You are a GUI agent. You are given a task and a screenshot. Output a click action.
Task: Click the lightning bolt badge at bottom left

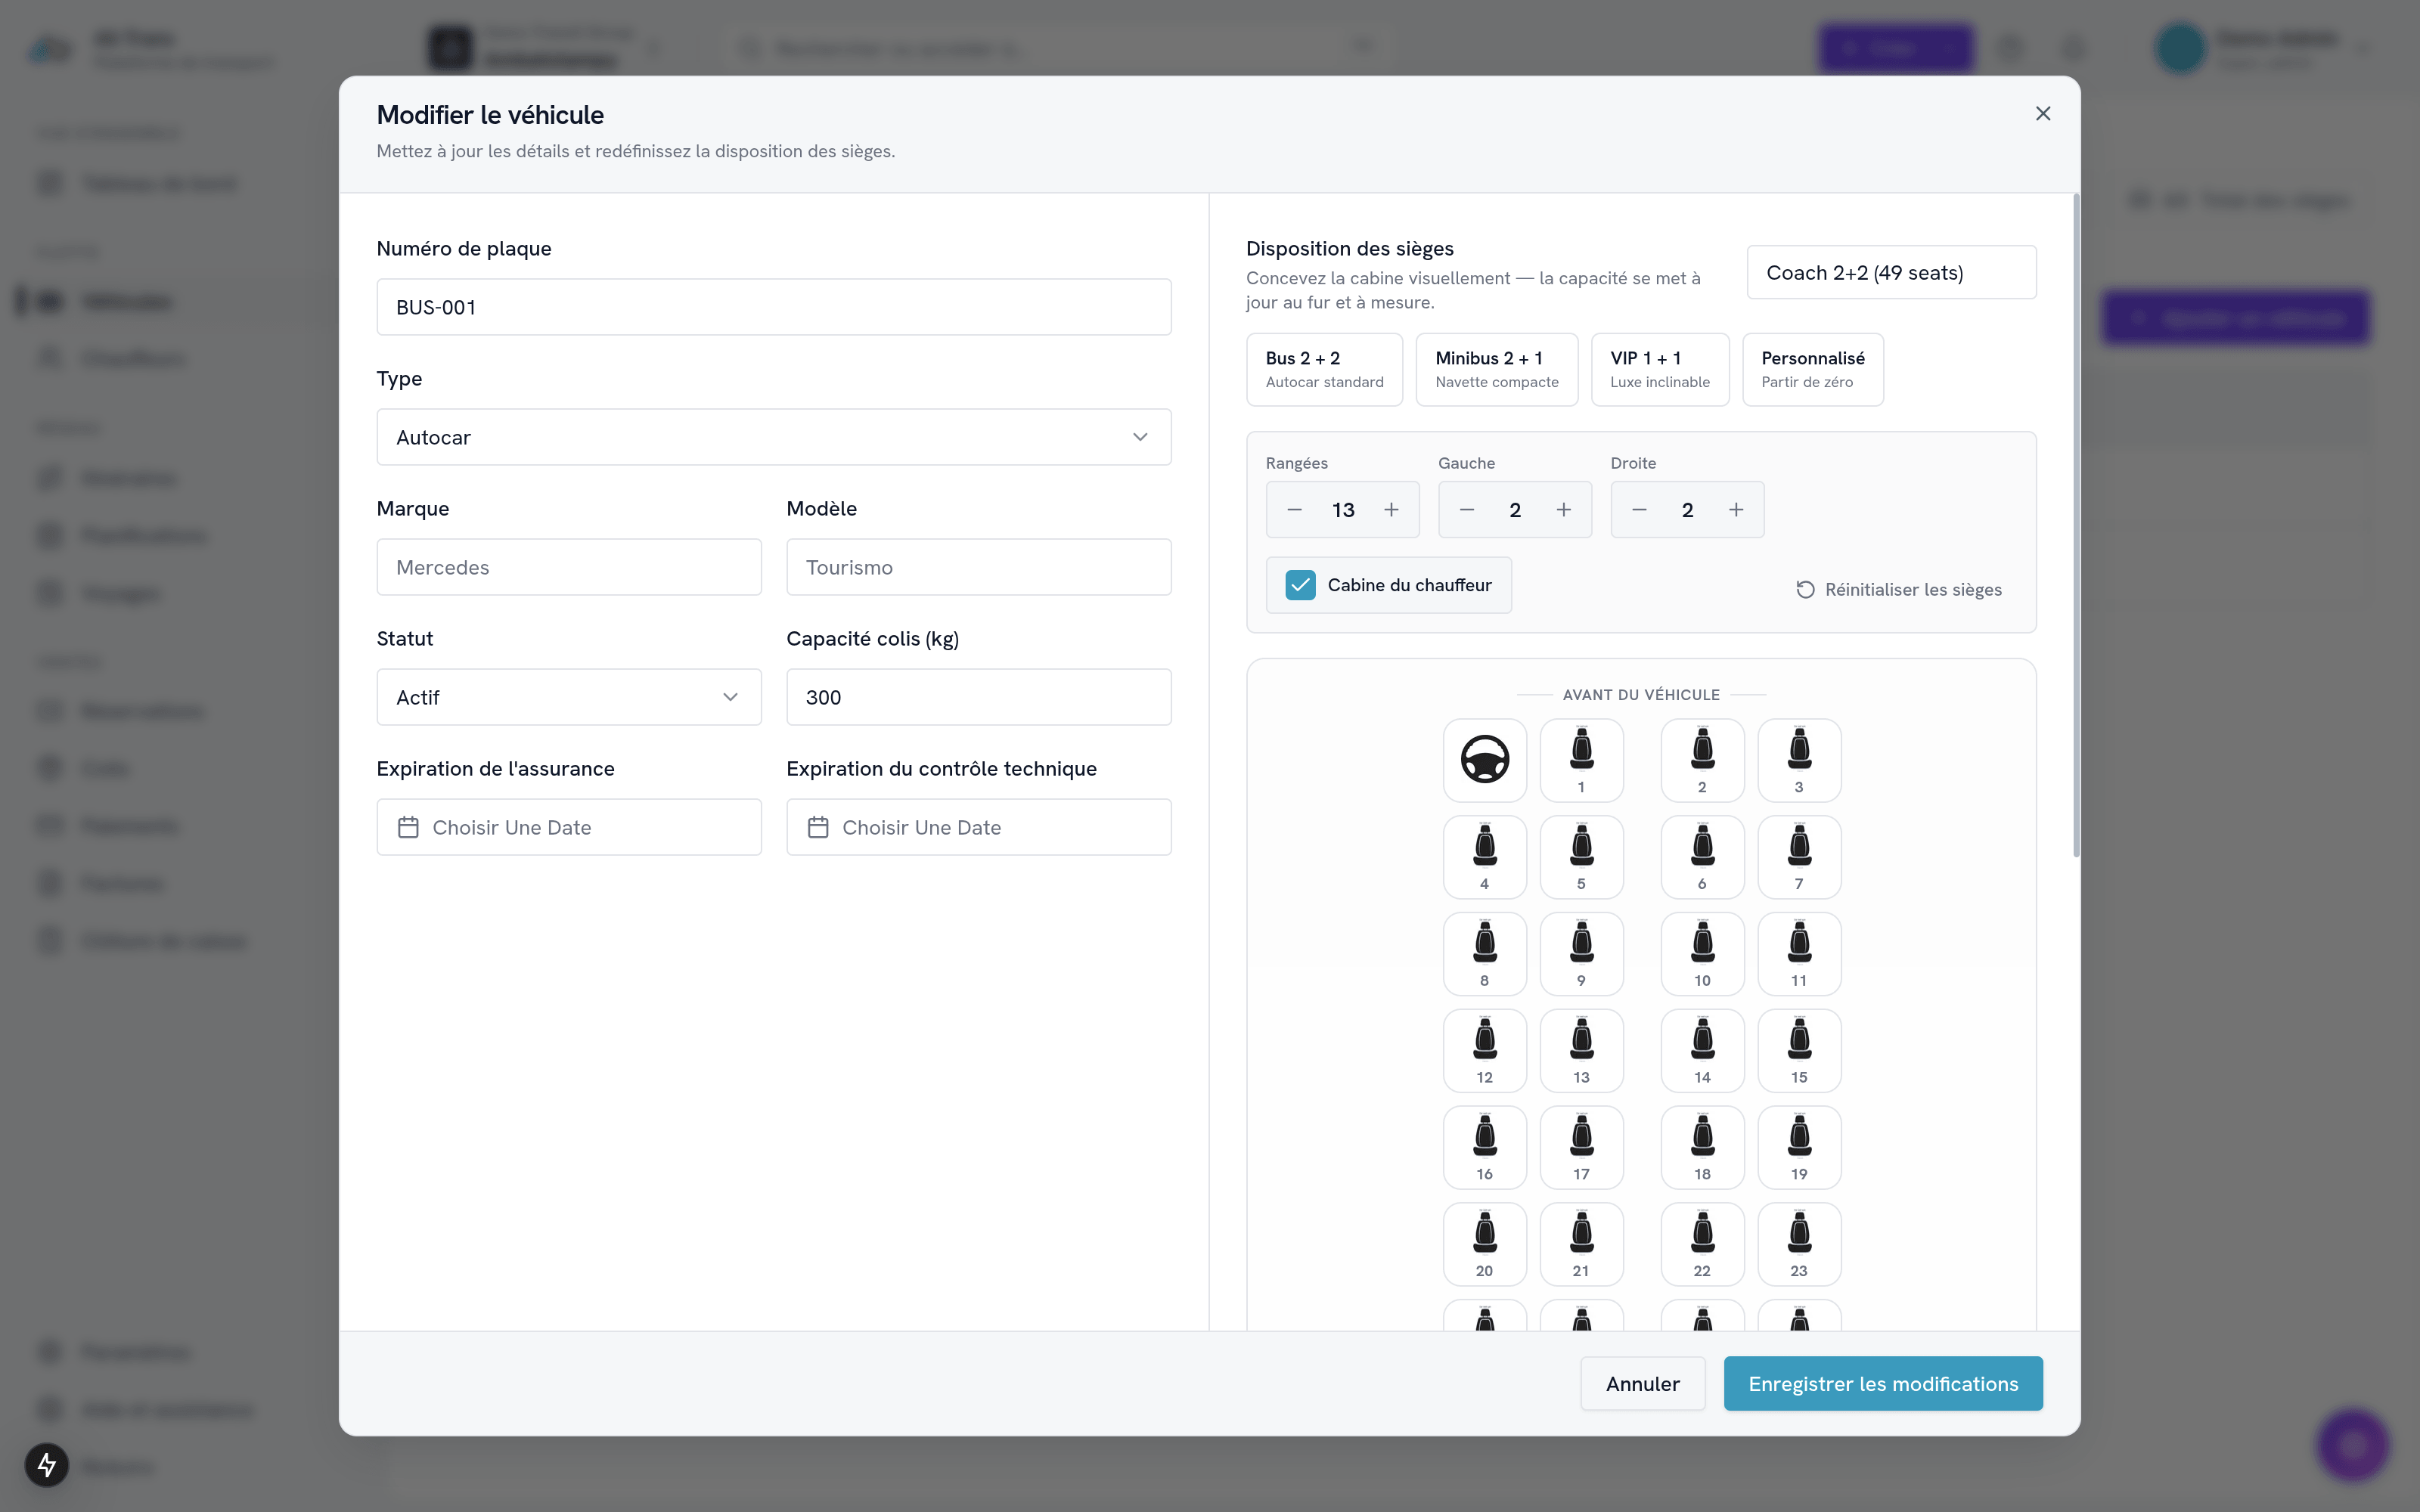pyautogui.click(x=46, y=1465)
